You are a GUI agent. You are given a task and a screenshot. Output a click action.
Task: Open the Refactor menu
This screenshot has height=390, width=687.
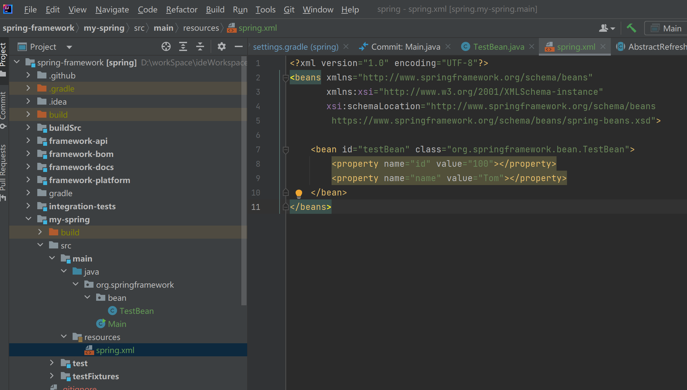point(181,9)
